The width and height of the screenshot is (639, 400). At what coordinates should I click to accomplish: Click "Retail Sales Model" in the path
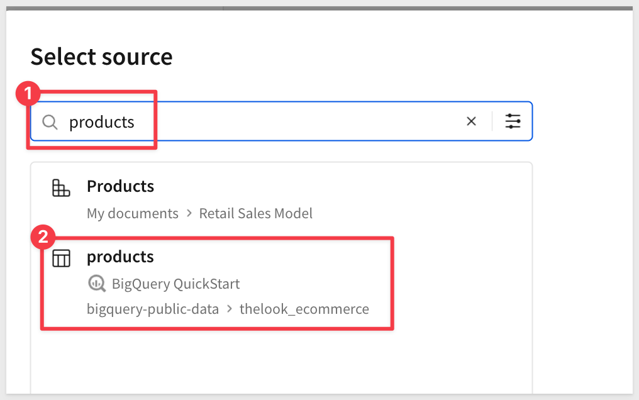pyautogui.click(x=255, y=214)
